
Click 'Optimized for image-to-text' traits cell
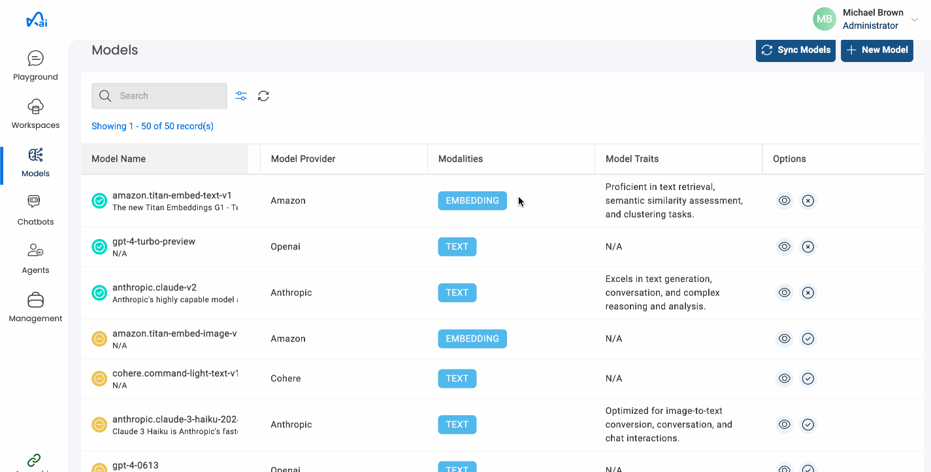[x=669, y=424]
